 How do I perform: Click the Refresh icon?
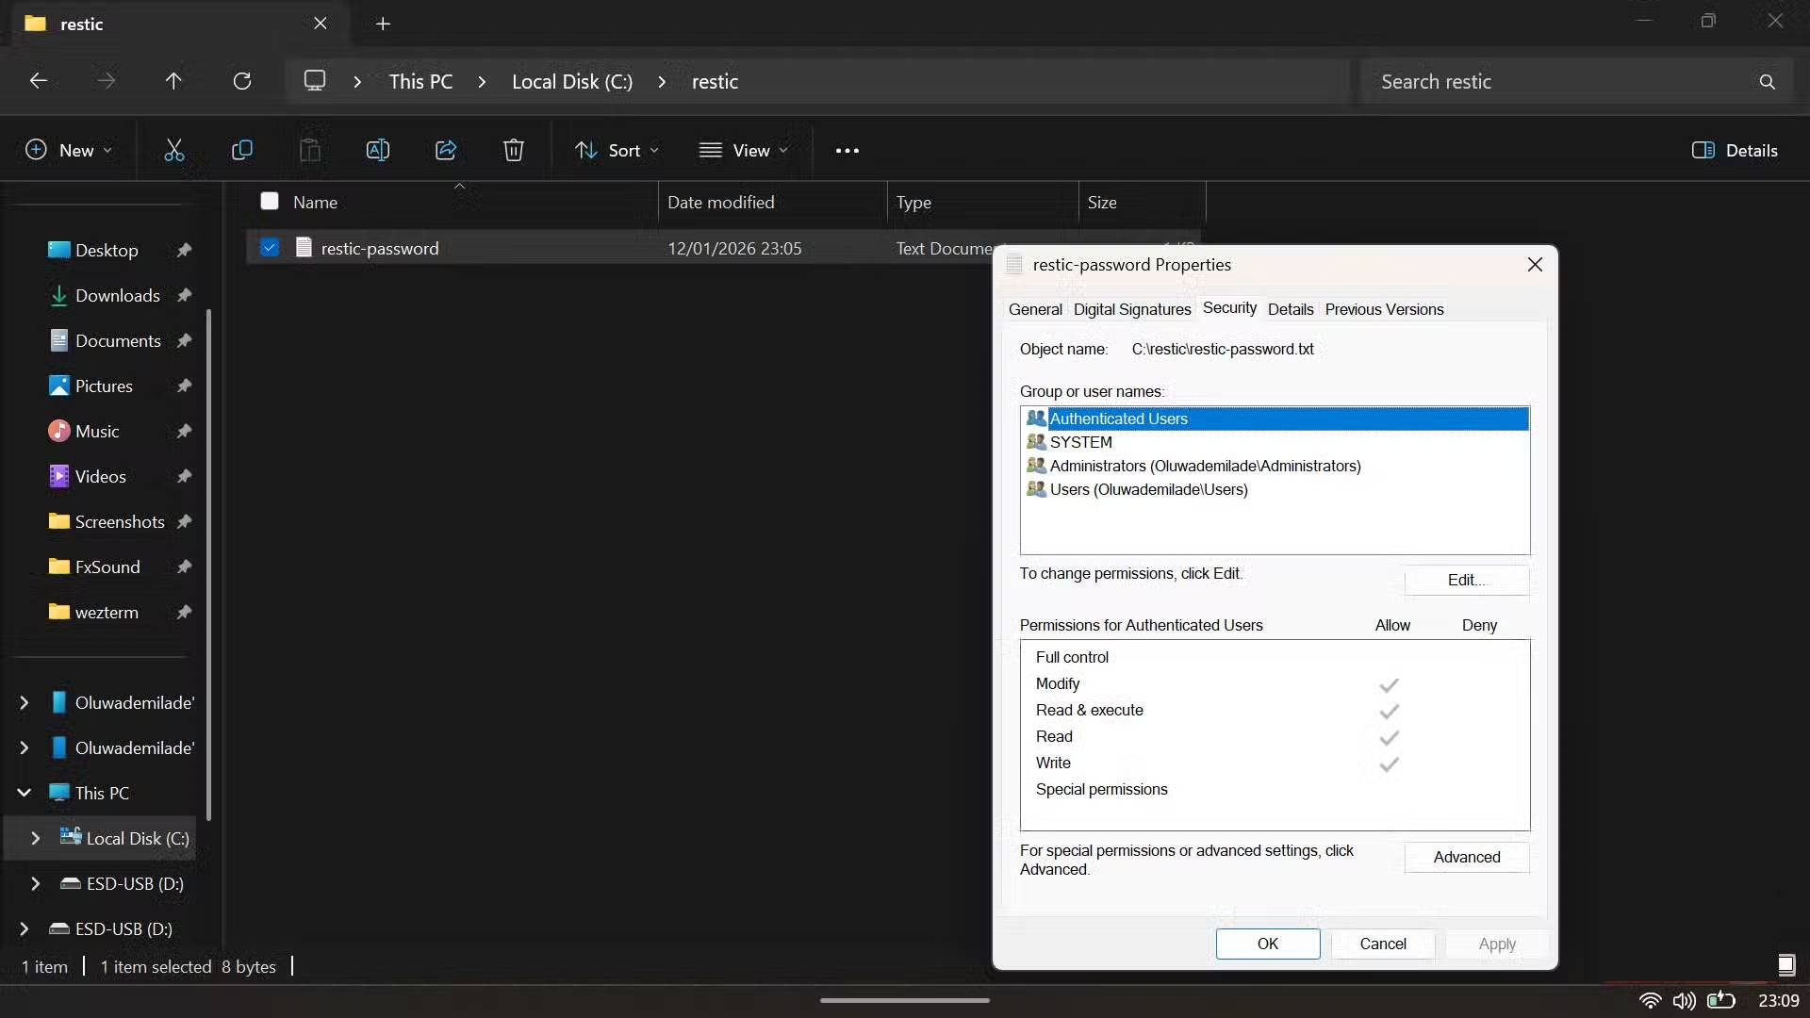pos(242,81)
